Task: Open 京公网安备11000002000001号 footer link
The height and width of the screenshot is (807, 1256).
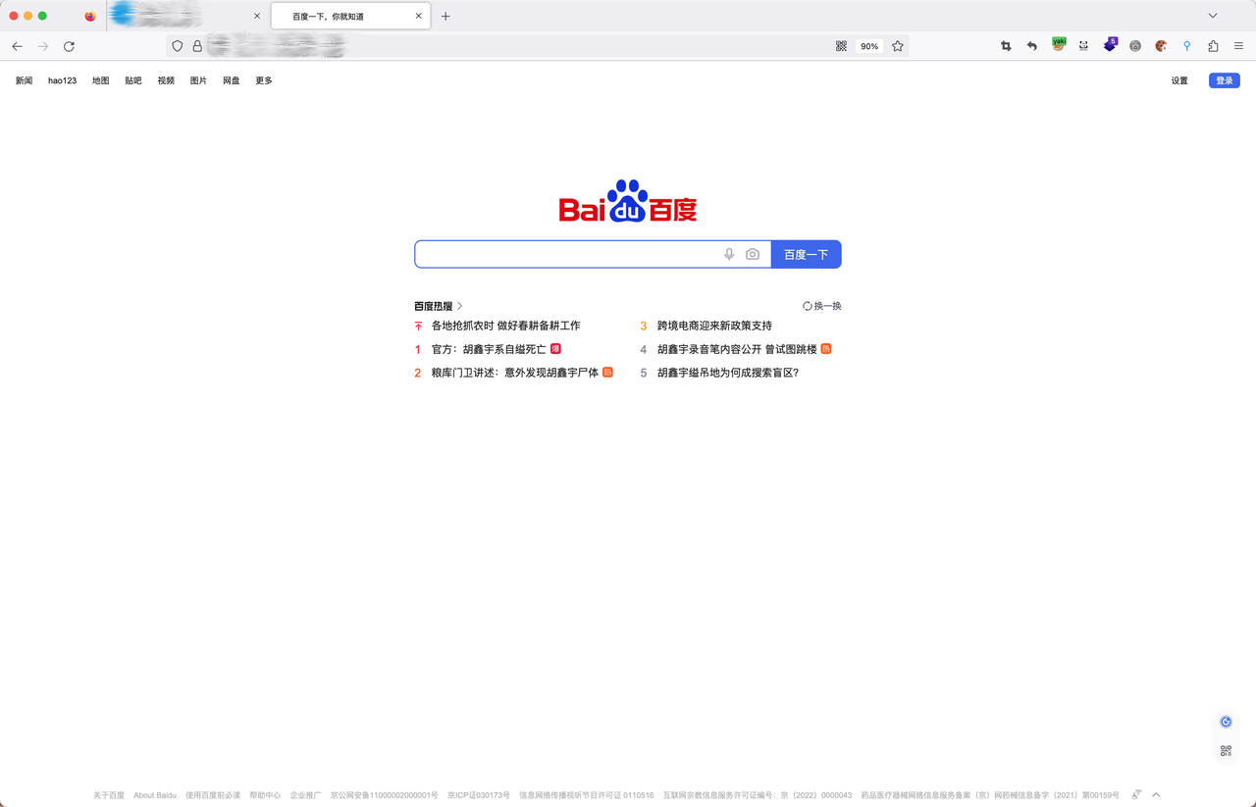Action: [x=385, y=795]
